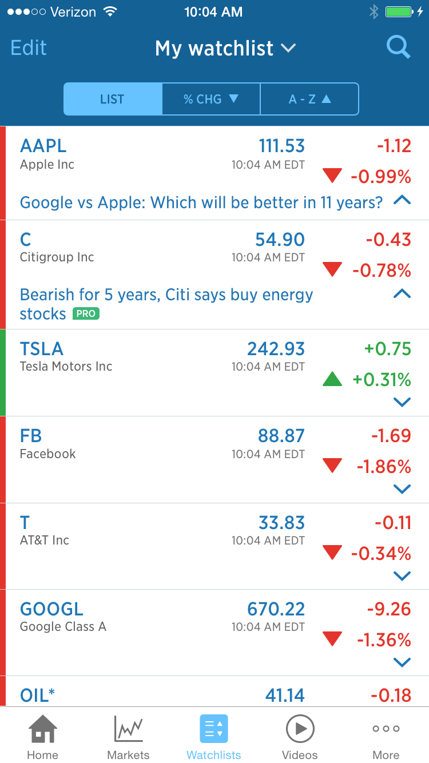This screenshot has width=429, height=763.
Task: Tap the green up triangle for TSLA
Action: 332,379
